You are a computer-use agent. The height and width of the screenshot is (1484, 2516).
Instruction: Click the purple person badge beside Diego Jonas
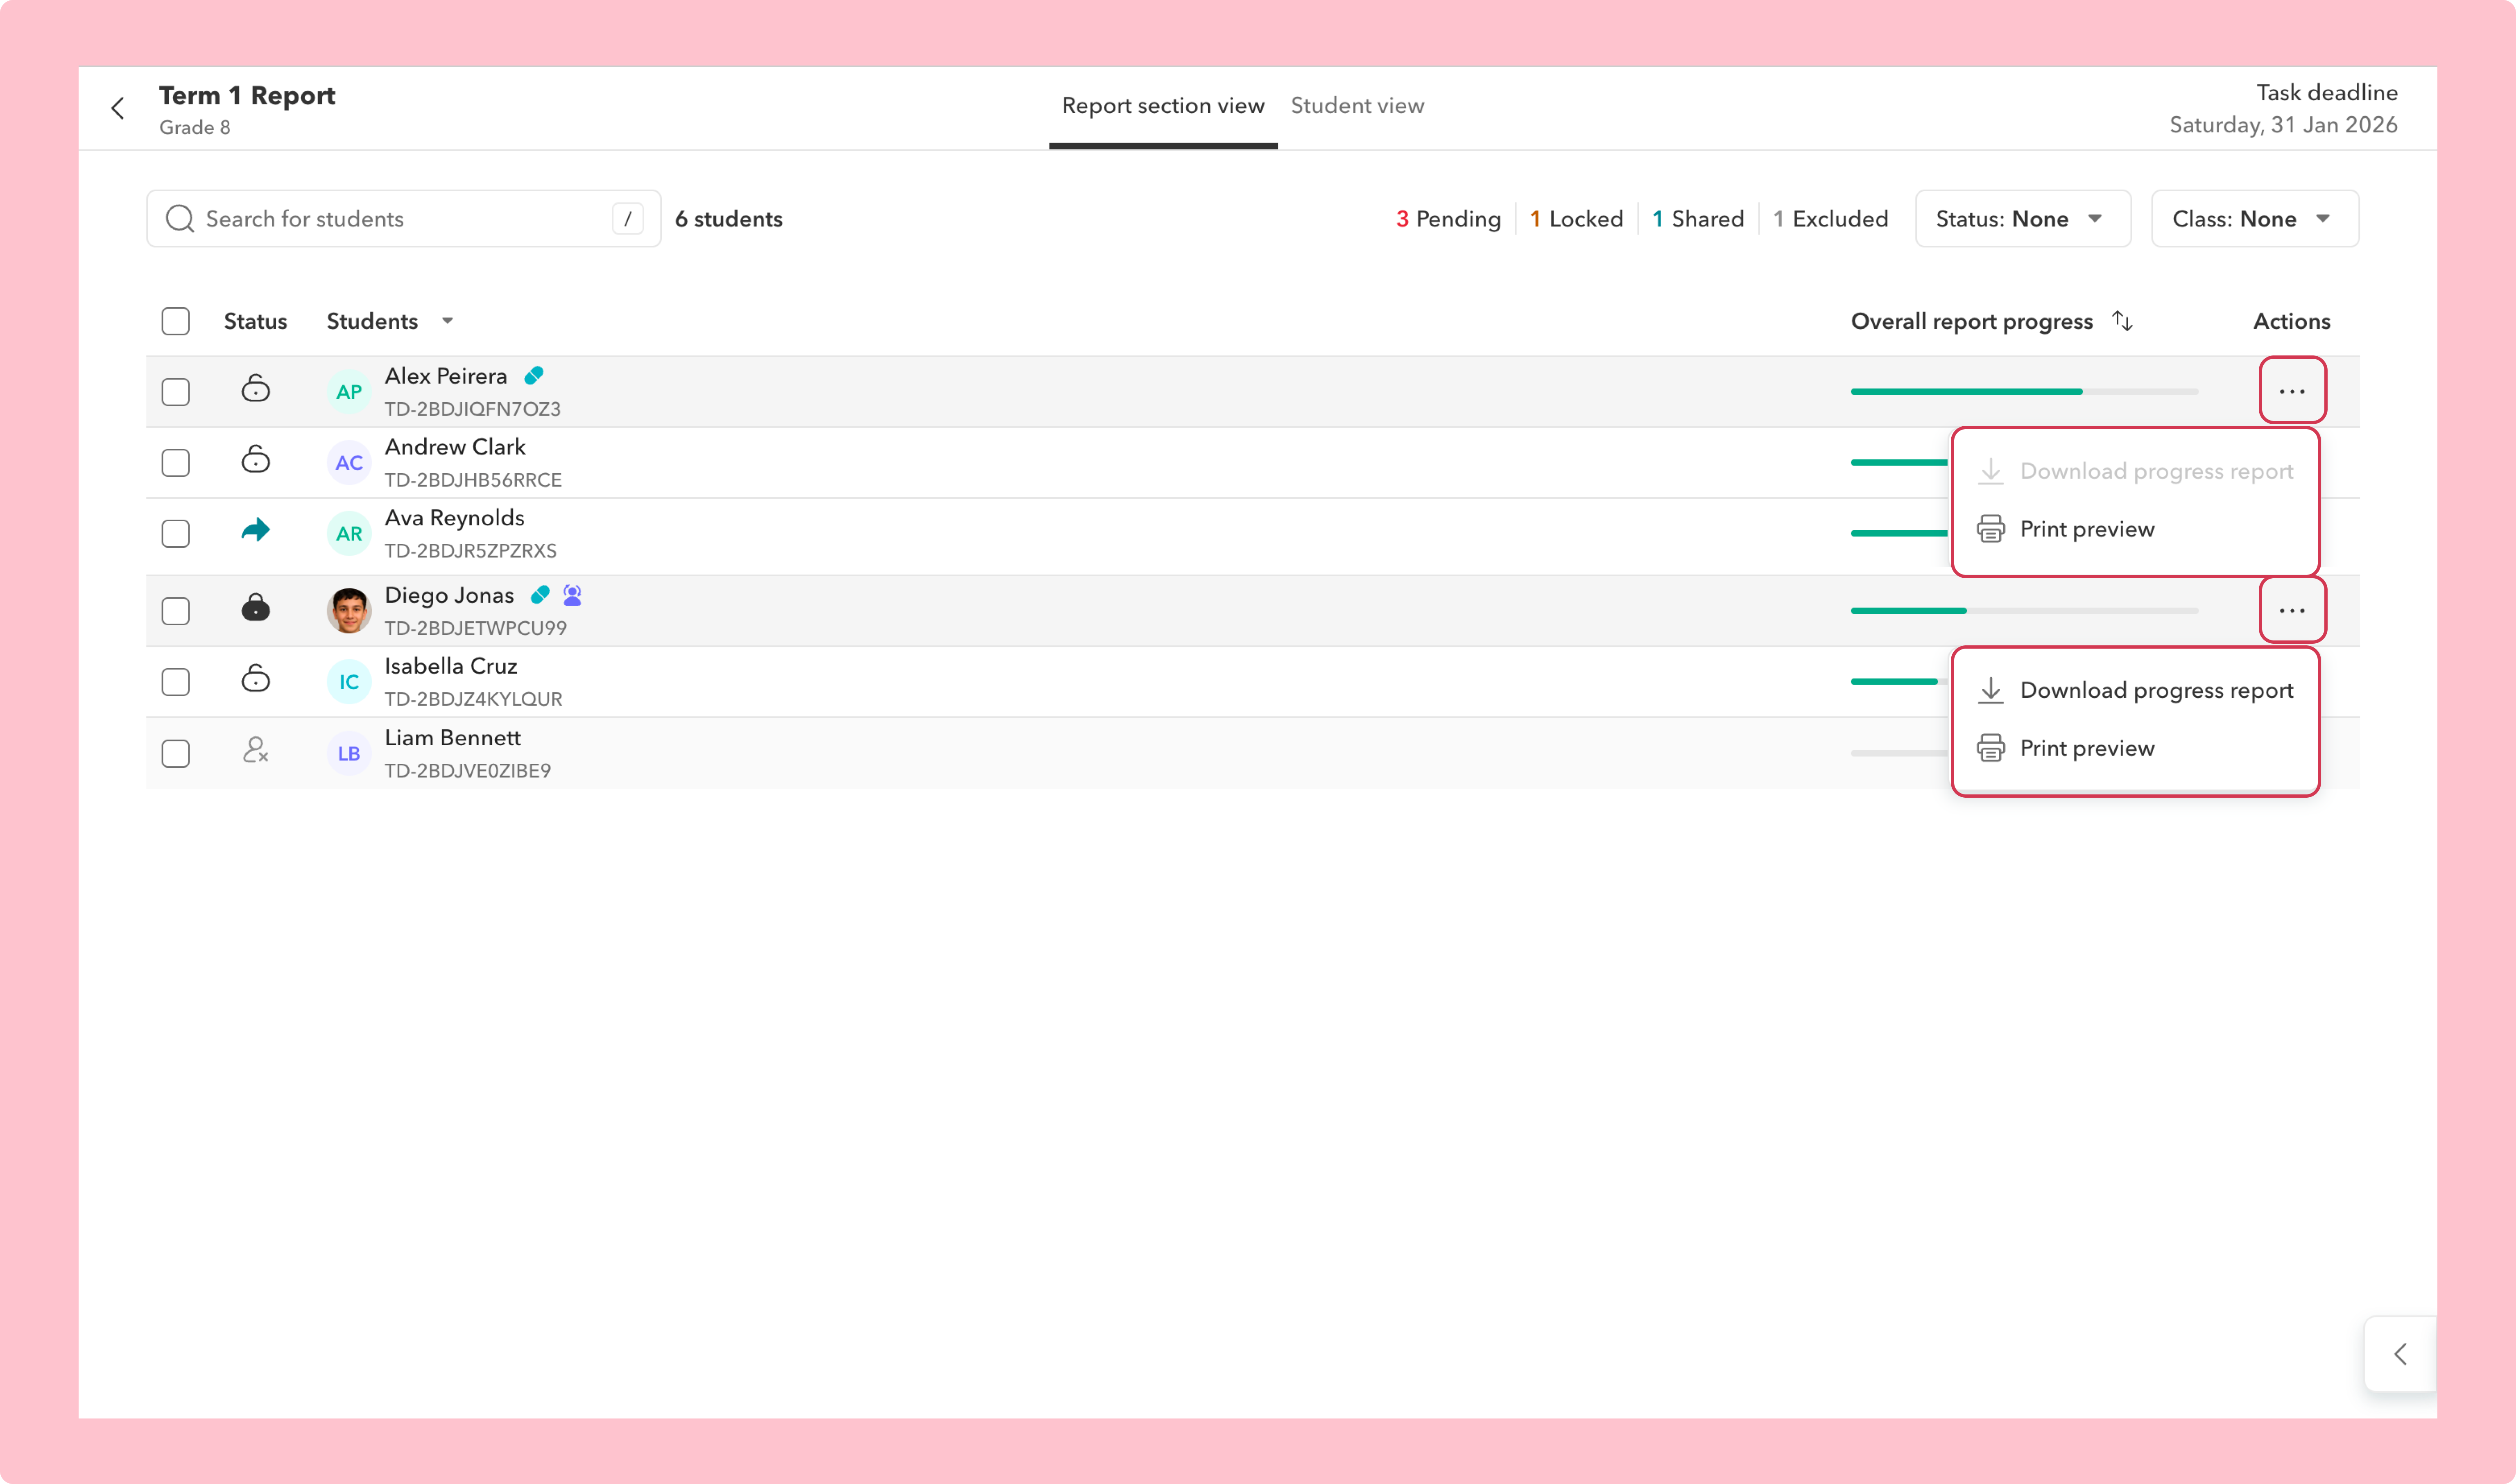[x=572, y=595]
